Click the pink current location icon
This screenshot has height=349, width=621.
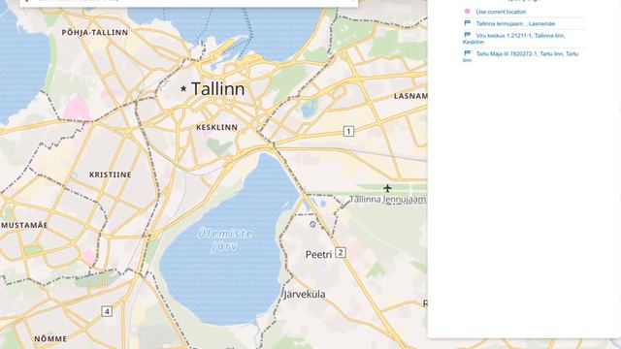468,12
